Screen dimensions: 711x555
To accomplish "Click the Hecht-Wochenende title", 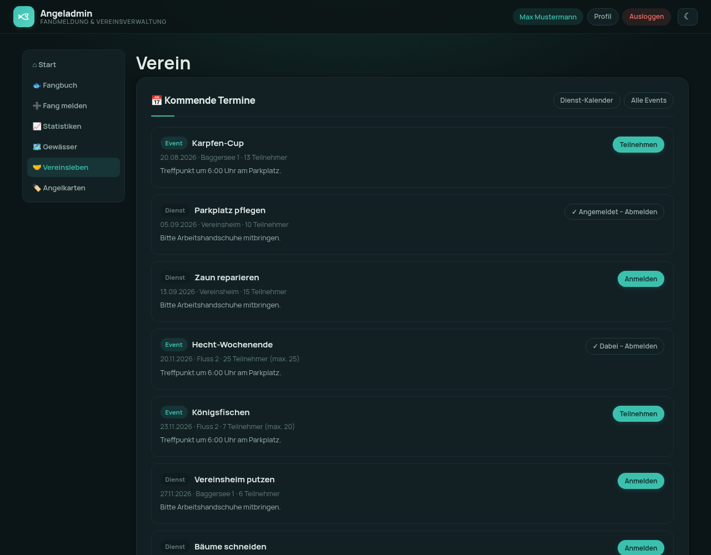I will click(x=232, y=345).
